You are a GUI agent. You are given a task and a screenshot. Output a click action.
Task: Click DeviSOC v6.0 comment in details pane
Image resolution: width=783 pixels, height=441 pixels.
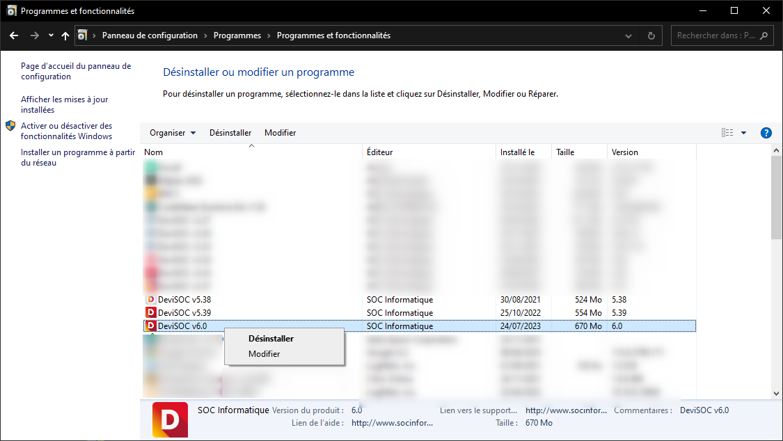(x=704, y=410)
